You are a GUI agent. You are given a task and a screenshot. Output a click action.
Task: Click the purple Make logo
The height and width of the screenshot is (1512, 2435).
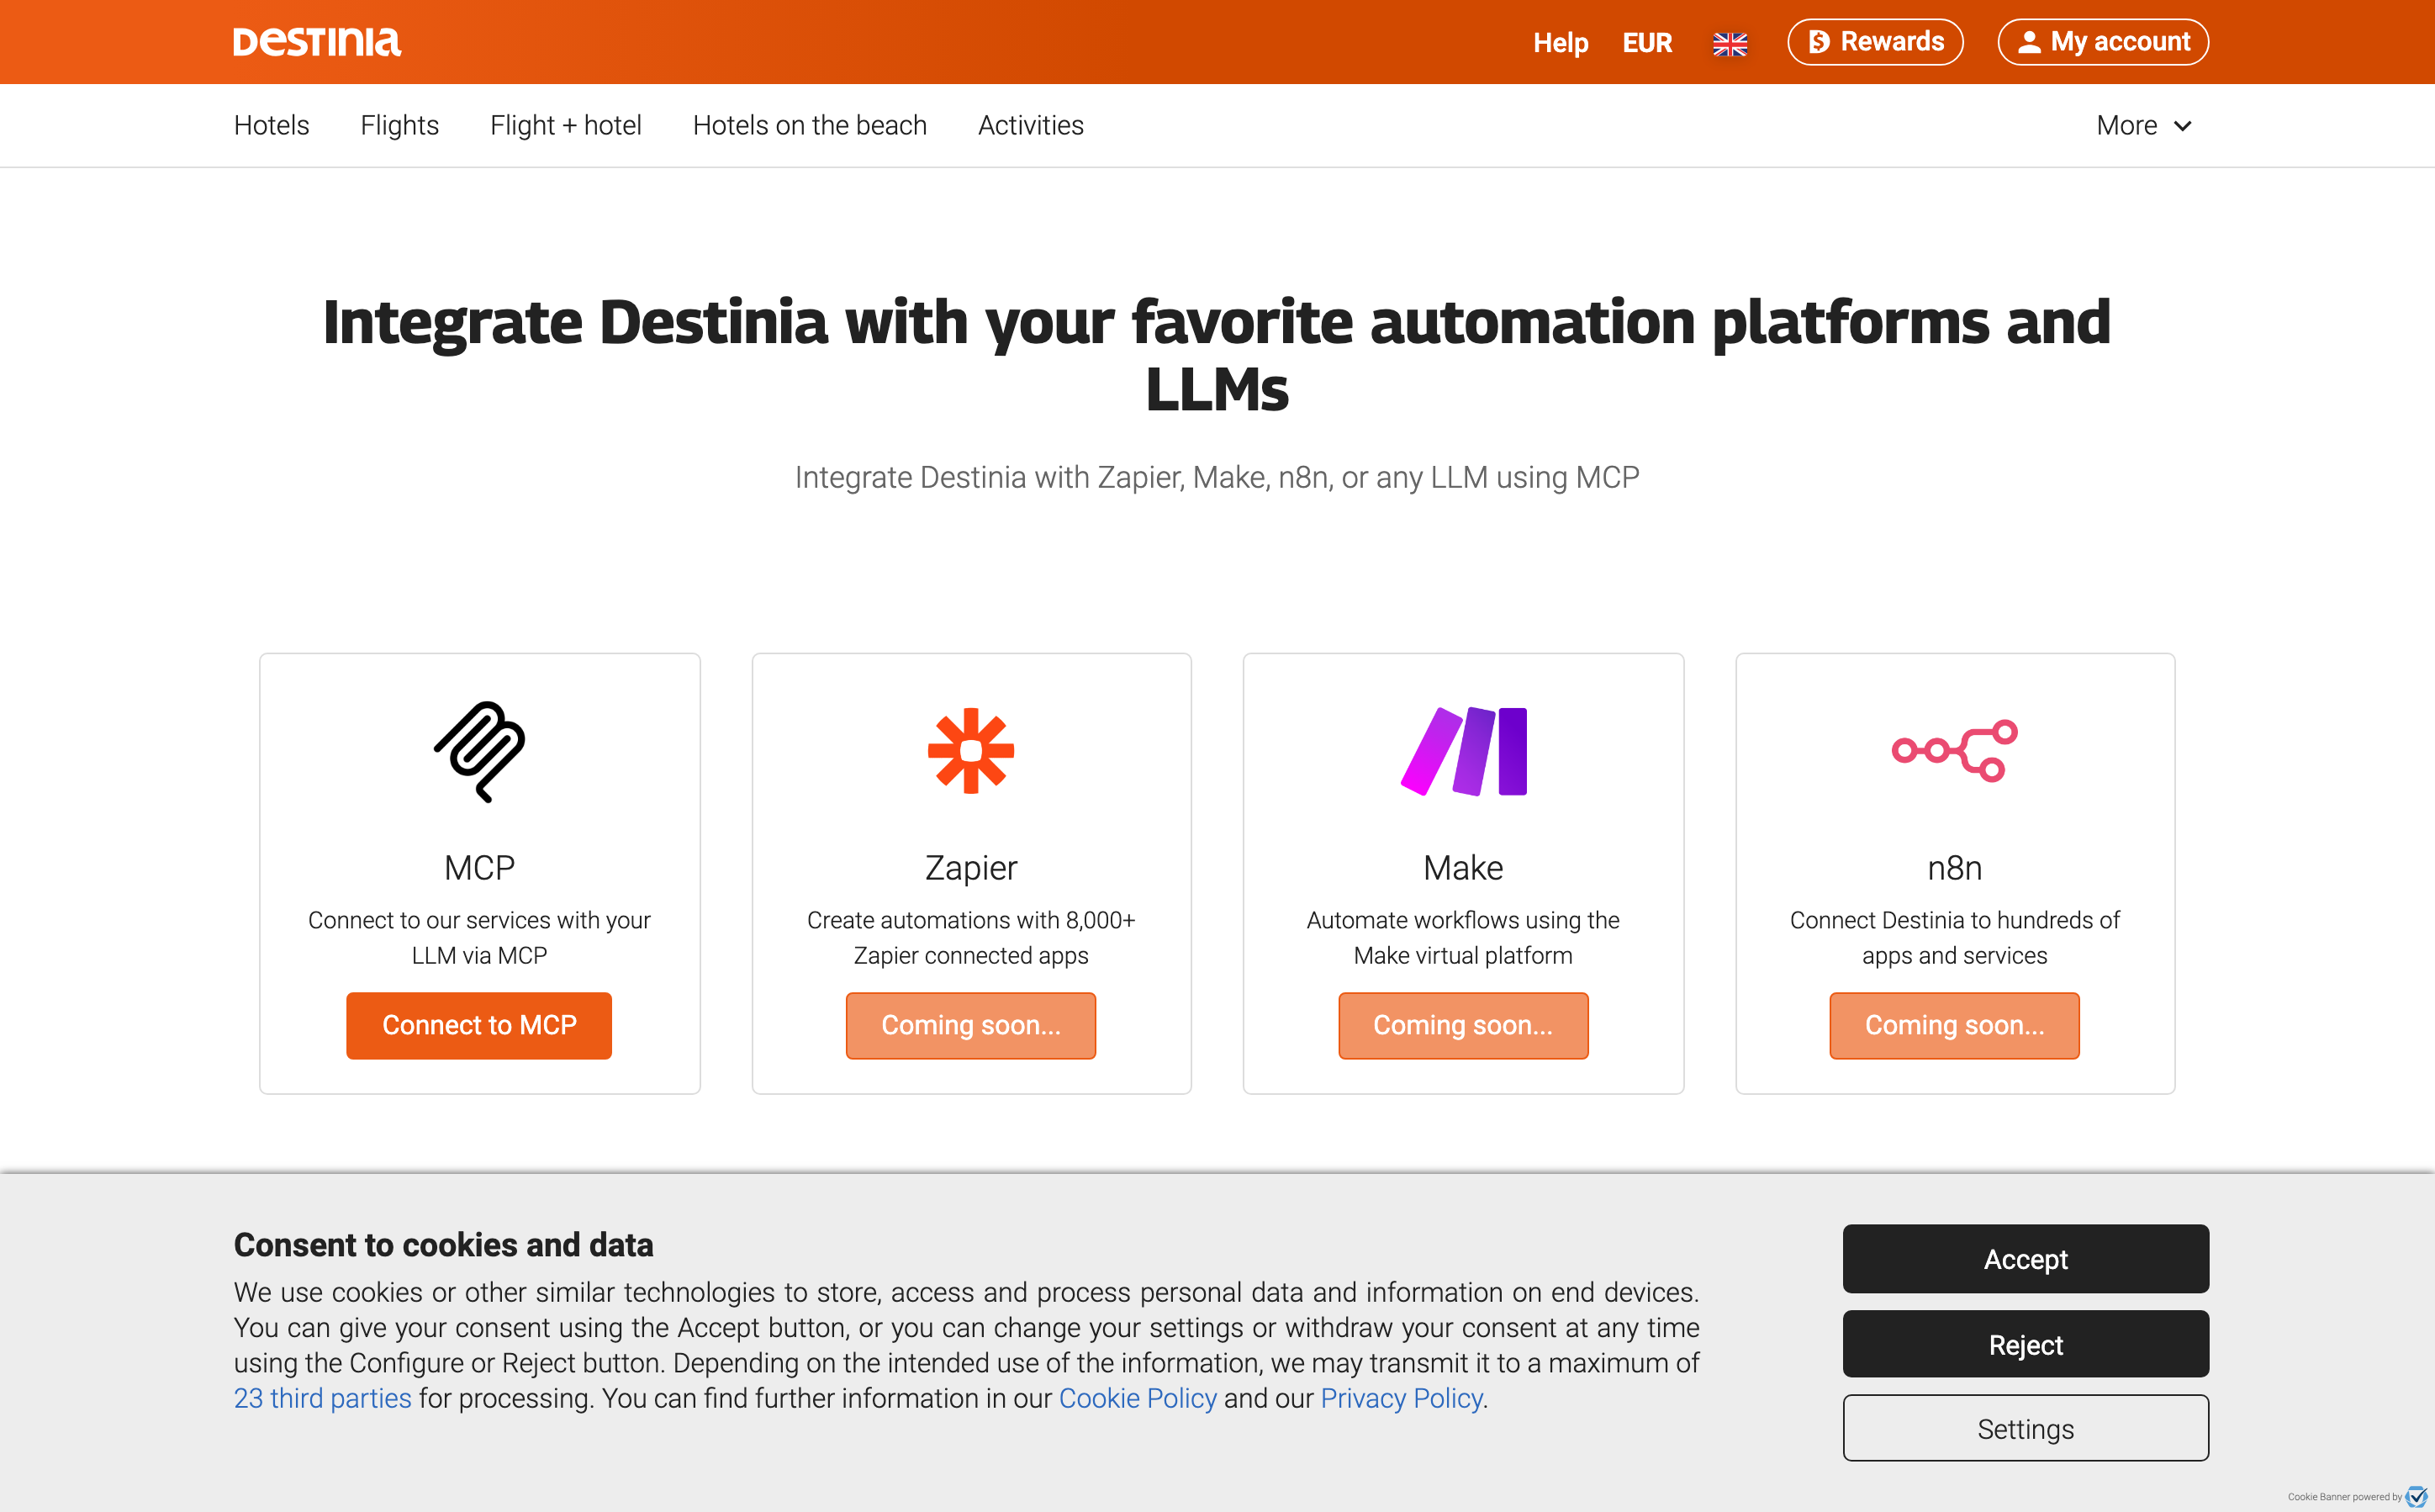(1463, 751)
